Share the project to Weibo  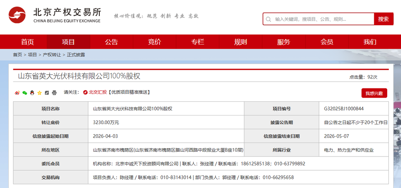[x=17, y=93]
